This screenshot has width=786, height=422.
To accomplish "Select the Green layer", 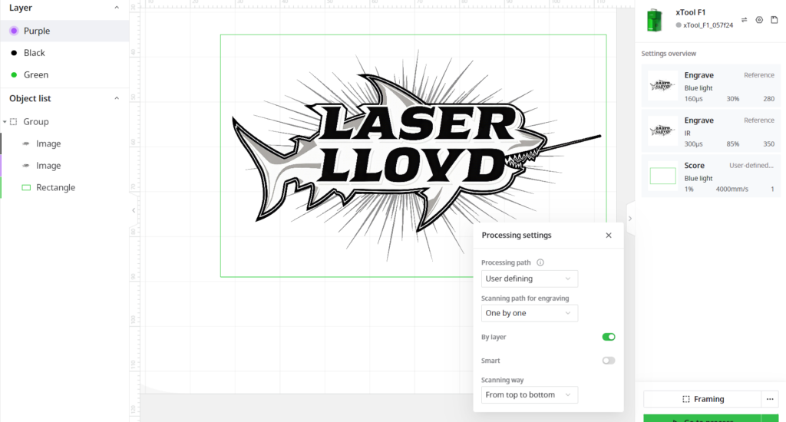I will [x=64, y=74].
